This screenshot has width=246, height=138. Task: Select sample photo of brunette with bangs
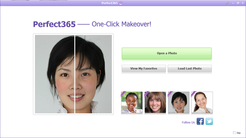pyautogui.click(x=155, y=102)
